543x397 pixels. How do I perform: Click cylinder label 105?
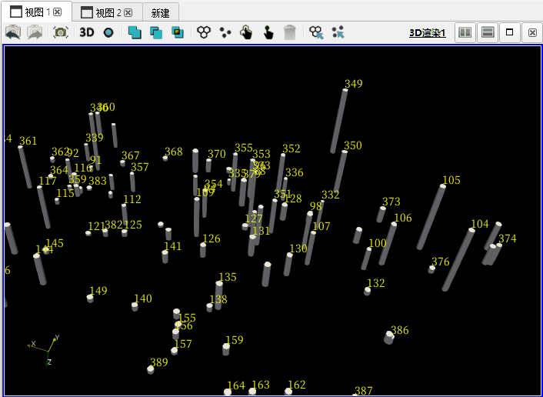pyautogui.click(x=451, y=180)
